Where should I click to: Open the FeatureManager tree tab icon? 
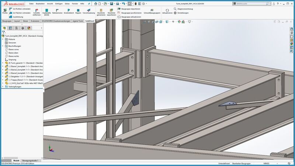[x=4, y=28]
